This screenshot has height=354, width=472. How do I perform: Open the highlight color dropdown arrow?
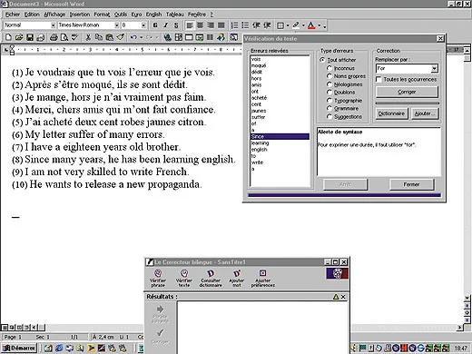point(303,25)
